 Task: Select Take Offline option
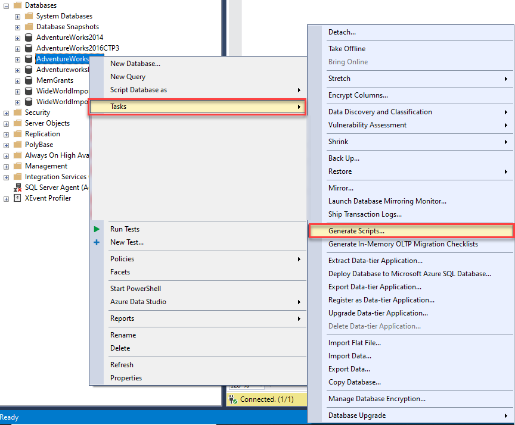[x=411, y=49]
